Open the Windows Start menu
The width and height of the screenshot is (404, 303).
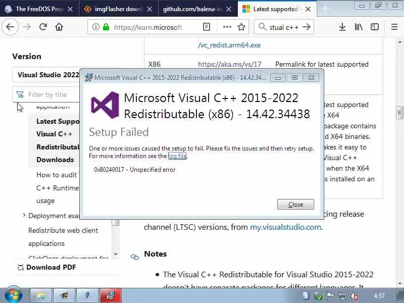point(14,295)
